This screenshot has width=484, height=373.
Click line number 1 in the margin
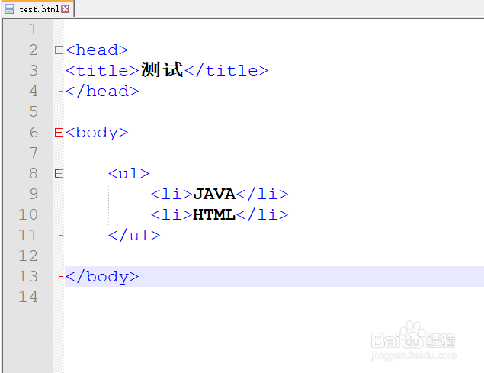click(34, 30)
